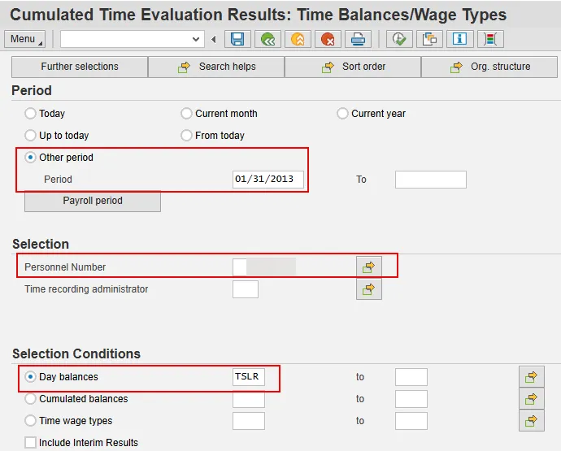Image resolution: width=561 pixels, height=451 pixels.
Task: Click the Time recording administrator field
Action: pos(246,289)
